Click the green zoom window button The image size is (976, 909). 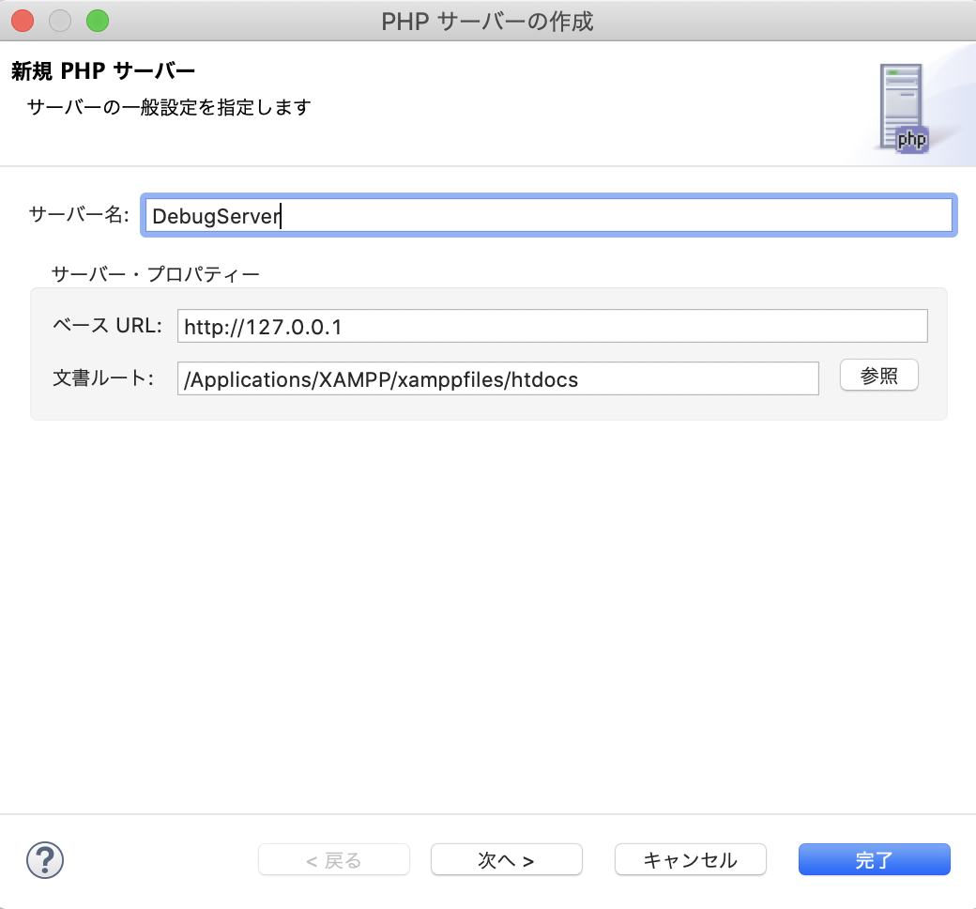[98, 21]
